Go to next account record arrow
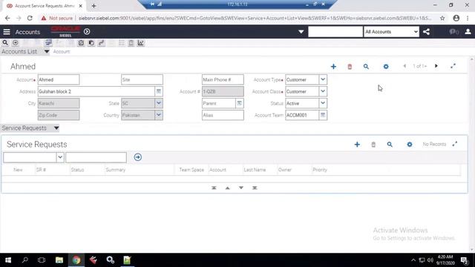Image resolution: width=475 pixels, height=267 pixels. coord(436,66)
